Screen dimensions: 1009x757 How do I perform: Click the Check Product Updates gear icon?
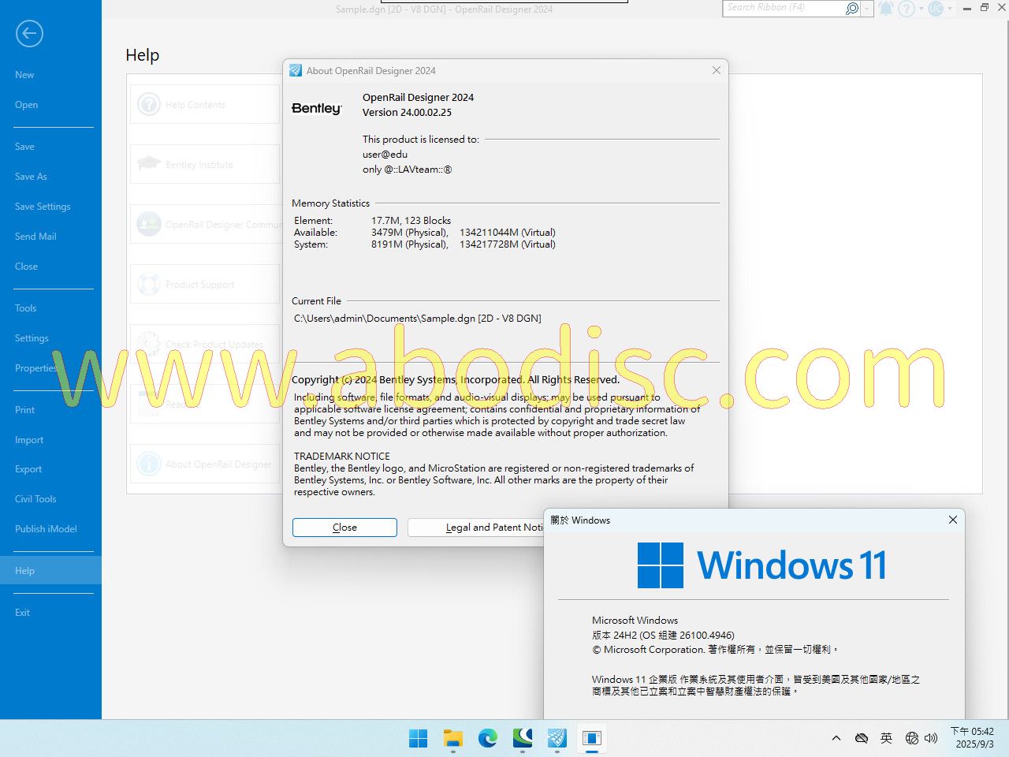click(149, 344)
